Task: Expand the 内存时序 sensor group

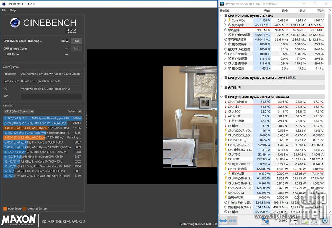Action: click(221, 88)
